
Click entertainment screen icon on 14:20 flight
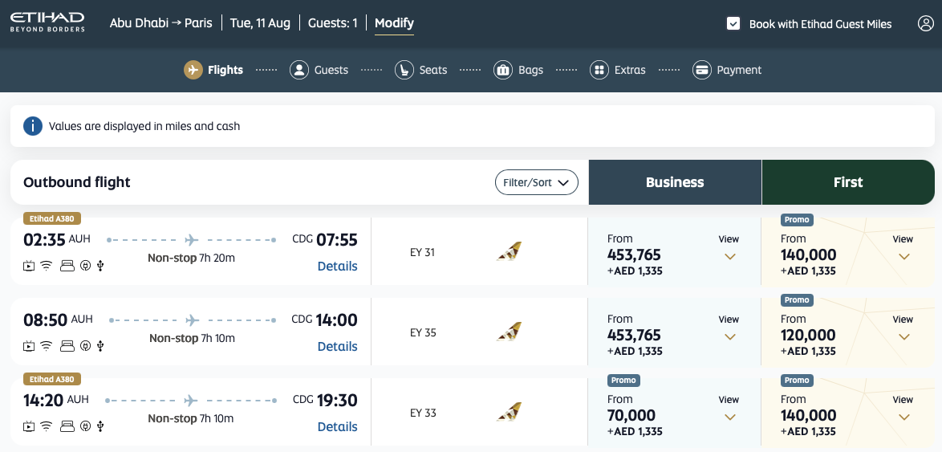click(29, 426)
